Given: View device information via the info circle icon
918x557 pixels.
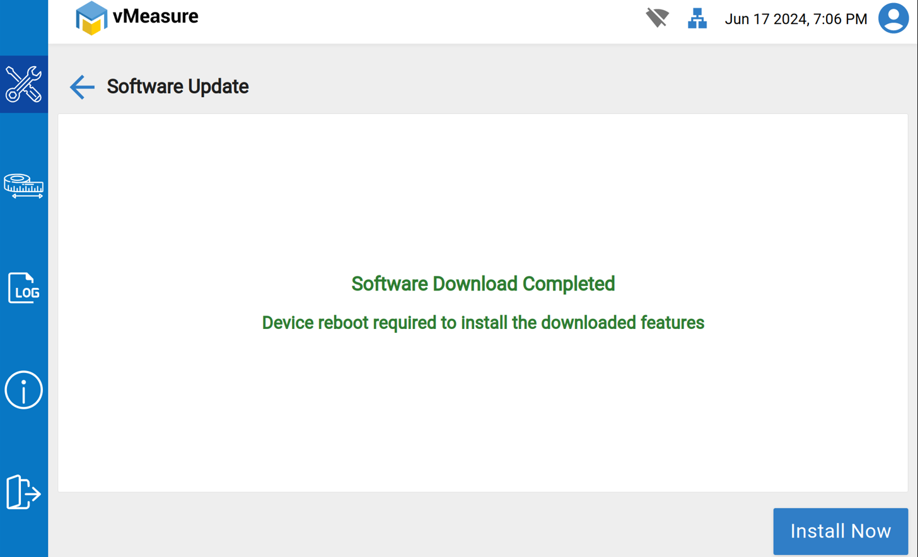Looking at the screenshot, I should 23,389.
